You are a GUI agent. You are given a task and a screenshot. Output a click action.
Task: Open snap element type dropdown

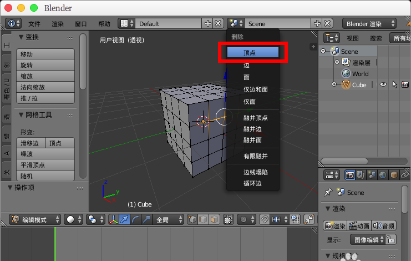(279, 219)
